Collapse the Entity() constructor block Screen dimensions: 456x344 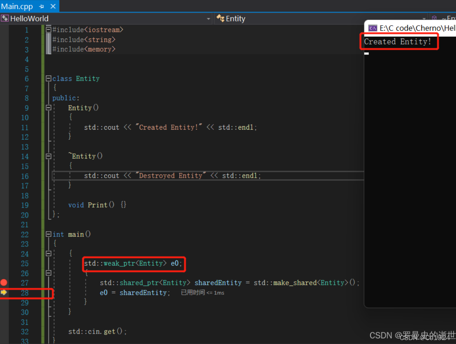point(49,108)
